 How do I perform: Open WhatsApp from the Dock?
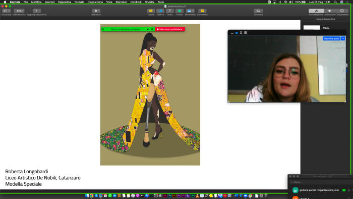110,195
